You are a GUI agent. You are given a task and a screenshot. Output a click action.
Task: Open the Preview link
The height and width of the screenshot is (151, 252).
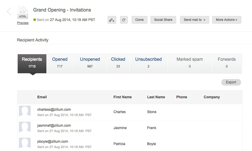[x=23, y=23]
